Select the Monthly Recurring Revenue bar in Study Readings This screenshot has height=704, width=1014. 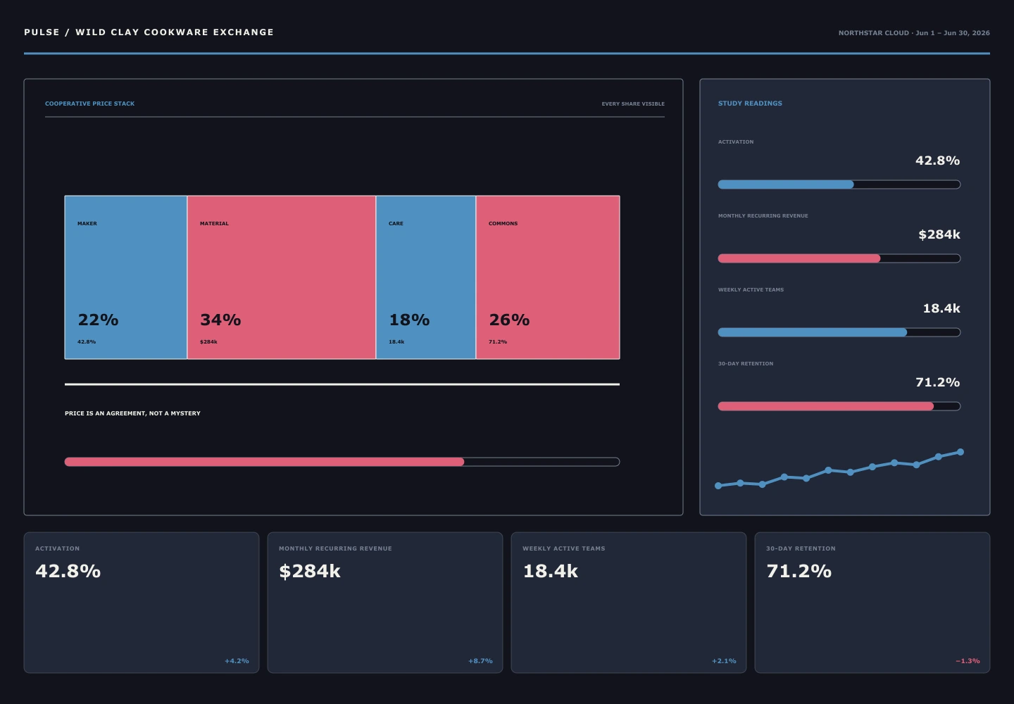[839, 258]
